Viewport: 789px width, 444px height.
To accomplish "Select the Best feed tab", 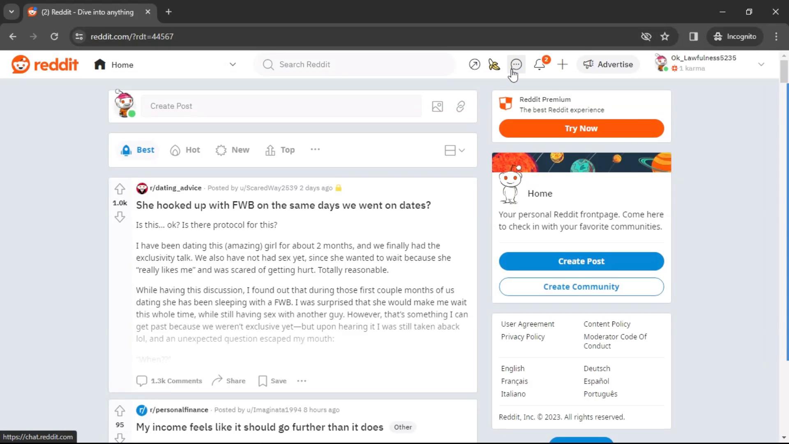I will point(137,150).
